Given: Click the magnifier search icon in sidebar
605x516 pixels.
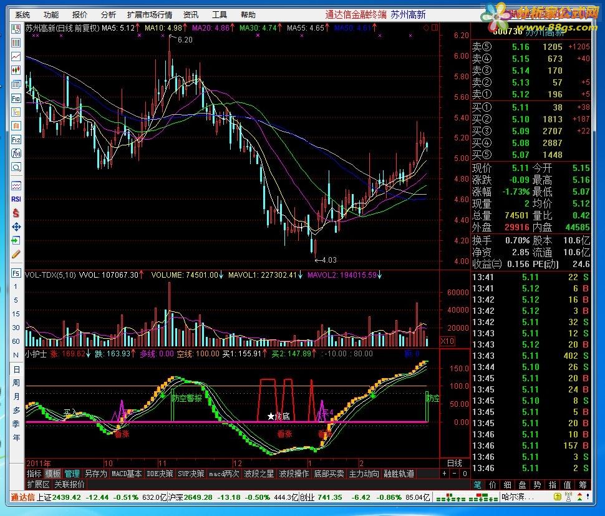Looking at the screenshot, I should pyautogui.click(x=16, y=167).
